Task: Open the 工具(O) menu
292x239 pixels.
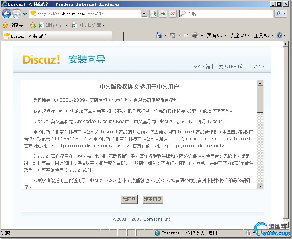Action: click(x=264, y=35)
